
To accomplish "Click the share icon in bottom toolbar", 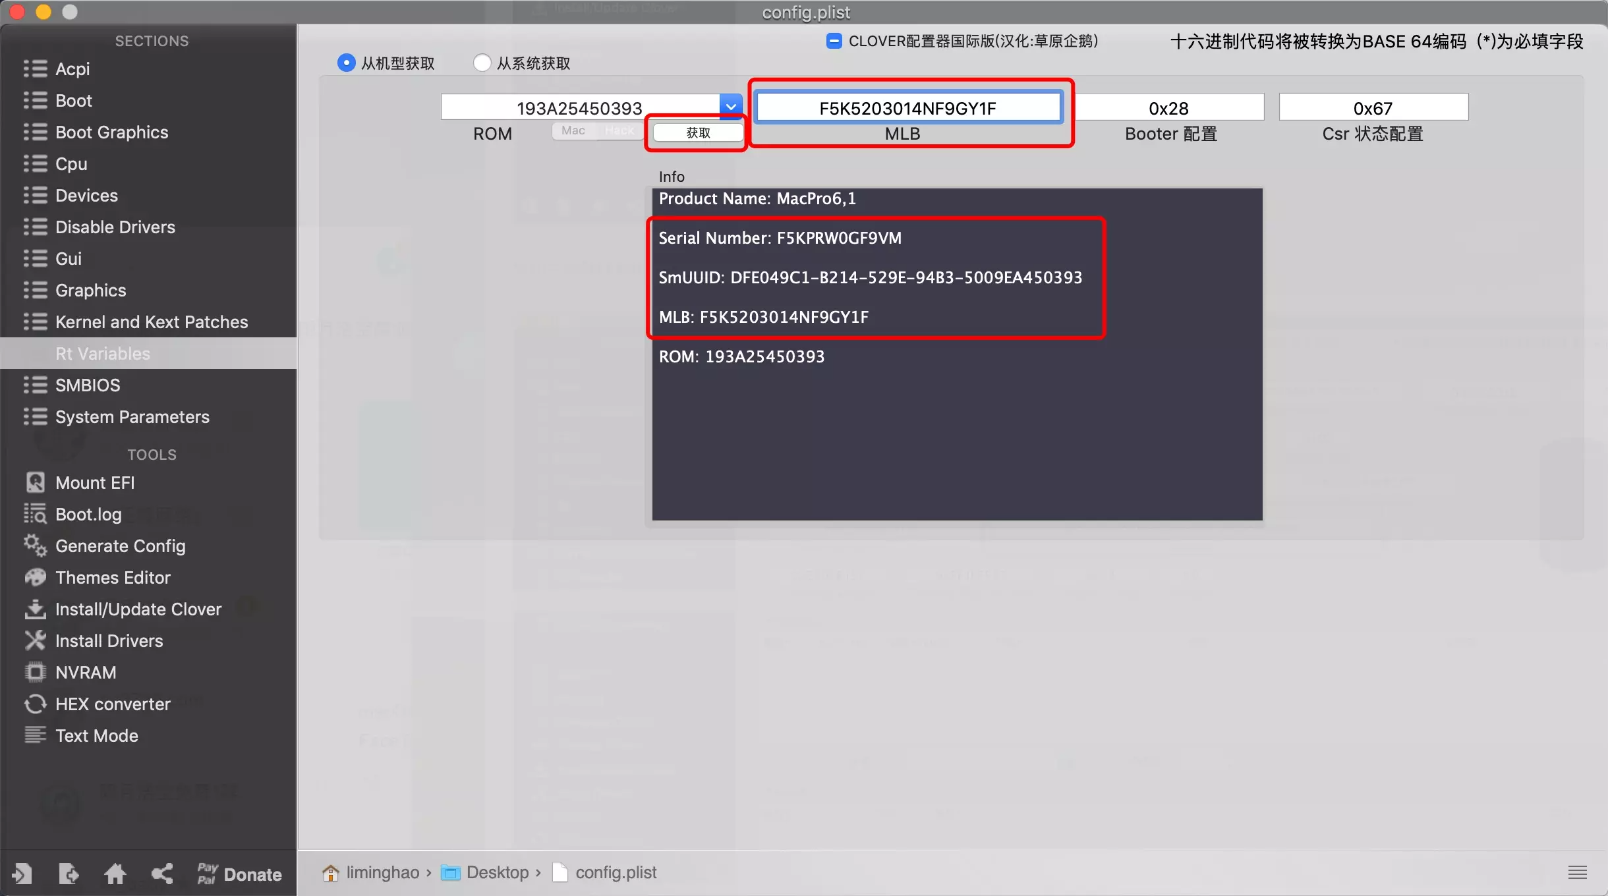I will pyautogui.click(x=161, y=874).
